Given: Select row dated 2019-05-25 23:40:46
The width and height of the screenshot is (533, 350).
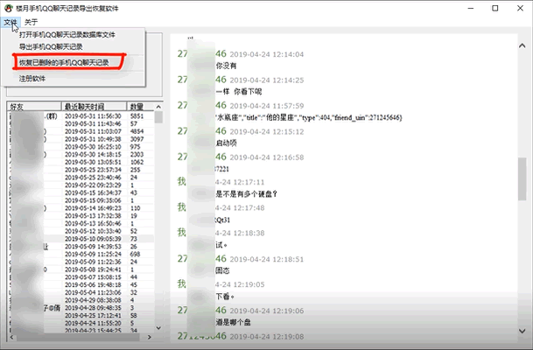Looking at the screenshot, I should click(x=81, y=178).
